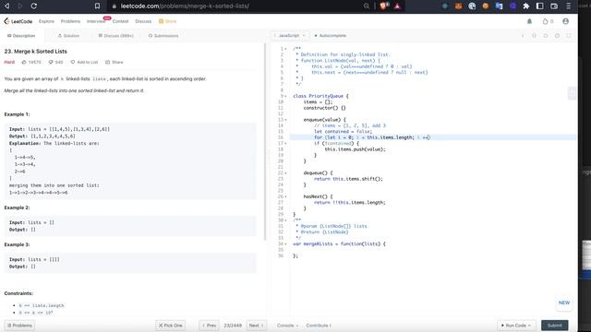Open the notifications bell
Image resolution: width=591 pixels, height=332 pixels.
pos(529,21)
